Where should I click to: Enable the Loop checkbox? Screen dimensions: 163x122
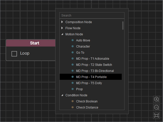pos(14,54)
